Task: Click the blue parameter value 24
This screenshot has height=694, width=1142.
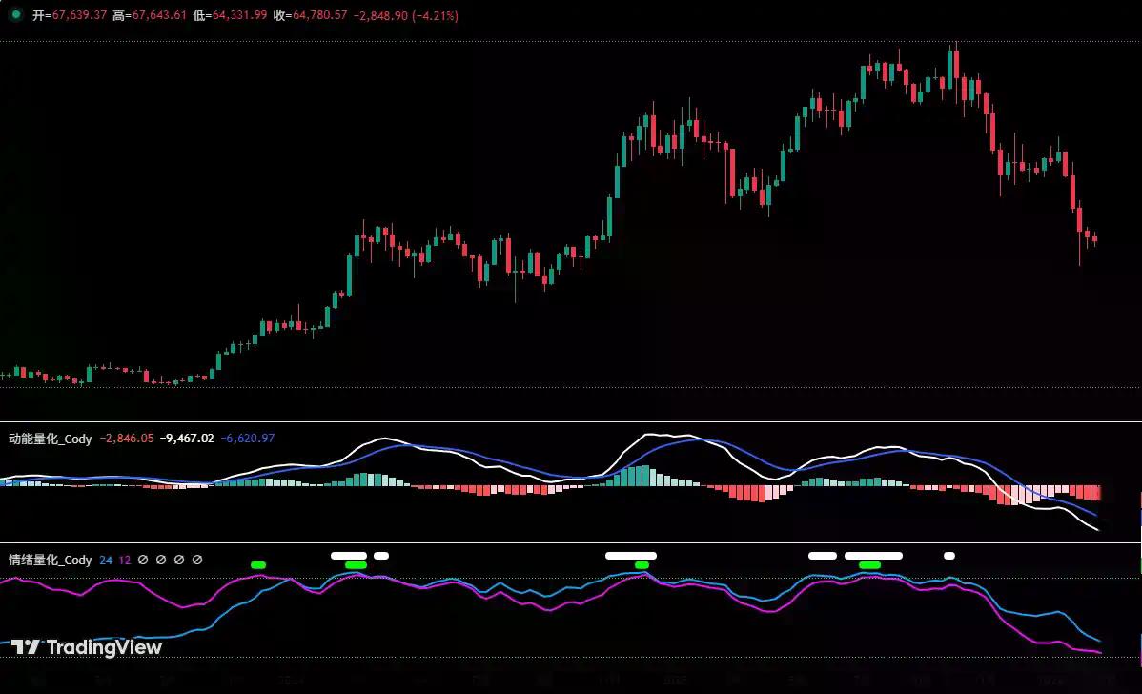Action: click(105, 561)
